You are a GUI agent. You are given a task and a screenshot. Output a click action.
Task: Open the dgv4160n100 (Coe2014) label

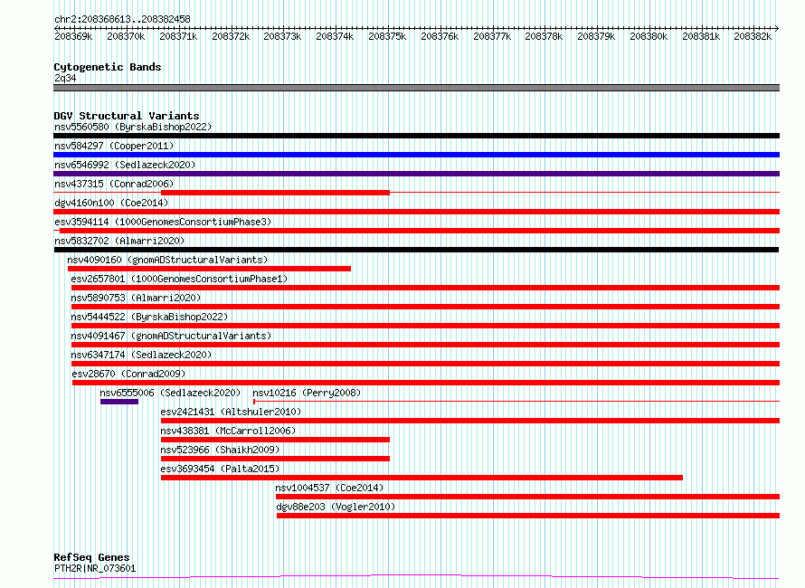tap(111, 203)
